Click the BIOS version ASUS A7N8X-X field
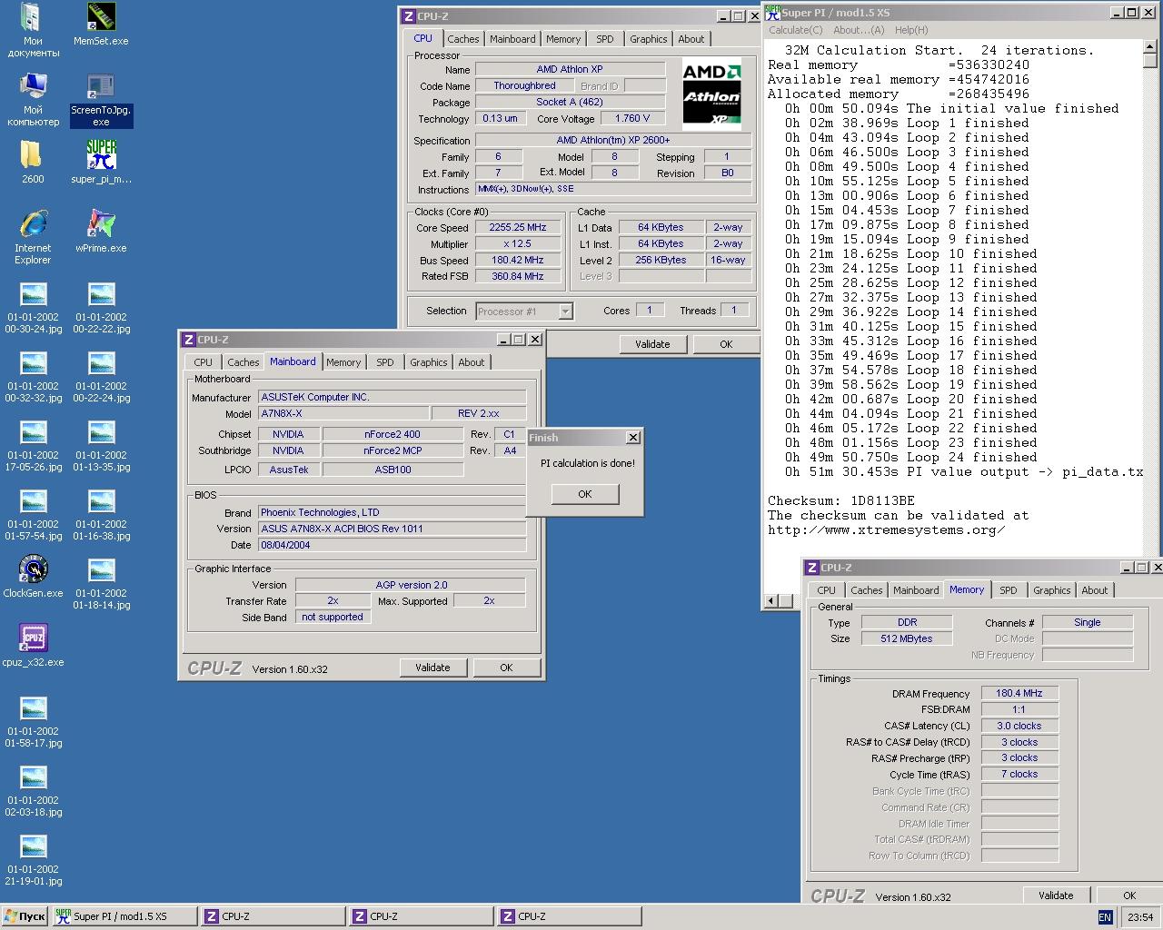 click(x=392, y=529)
